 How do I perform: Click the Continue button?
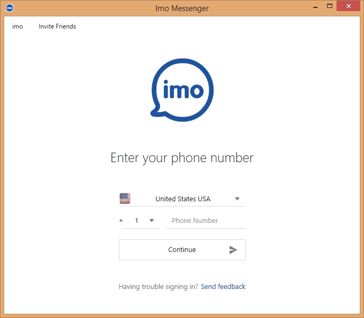click(182, 250)
